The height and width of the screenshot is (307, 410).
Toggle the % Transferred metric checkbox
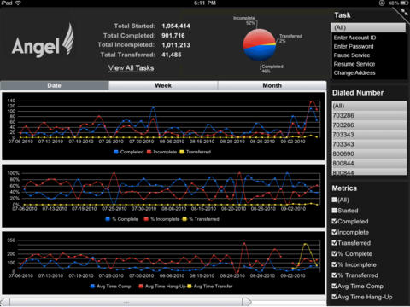(x=335, y=275)
